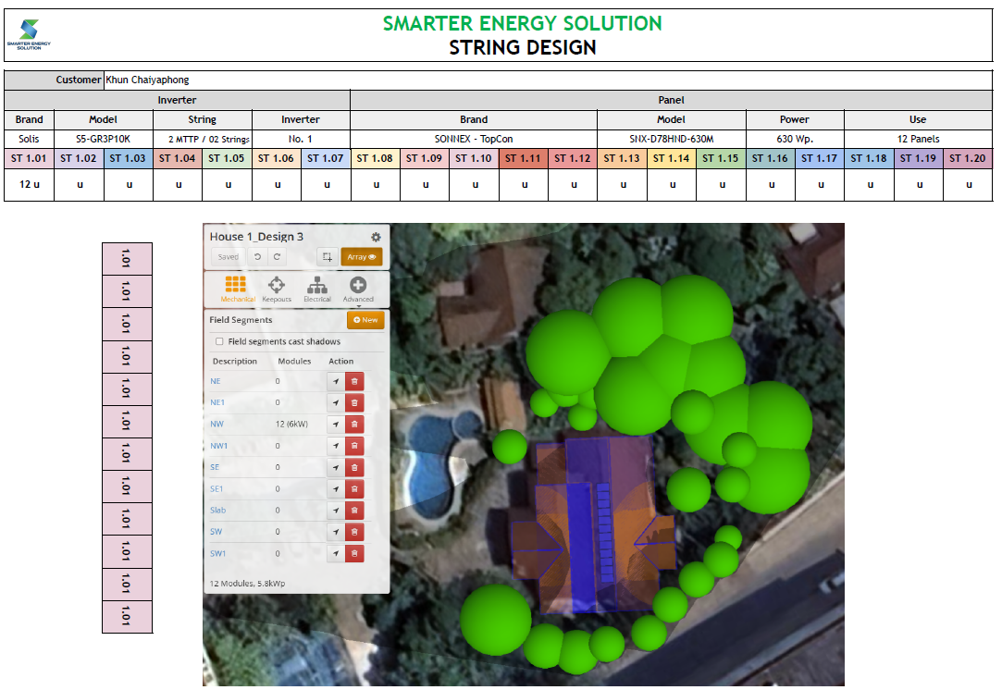Expand the Advanced dropdown menu
Viewport: 1002px width, 690px height.
tap(358, 290)
